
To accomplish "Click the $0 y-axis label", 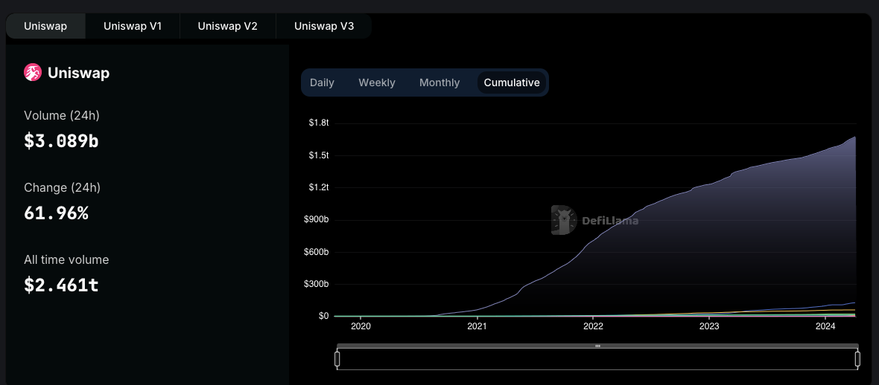I will click(x=323, y=316).
